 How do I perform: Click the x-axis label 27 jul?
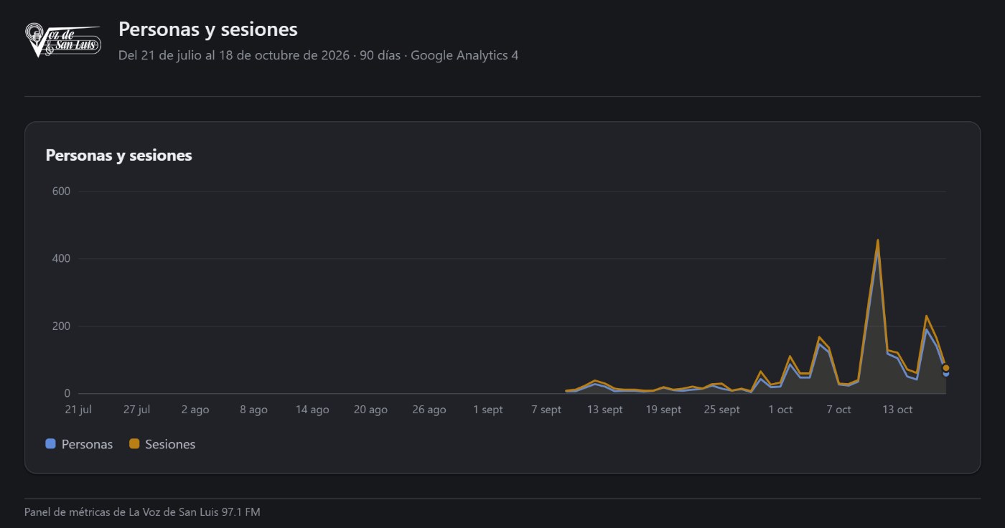136,410
